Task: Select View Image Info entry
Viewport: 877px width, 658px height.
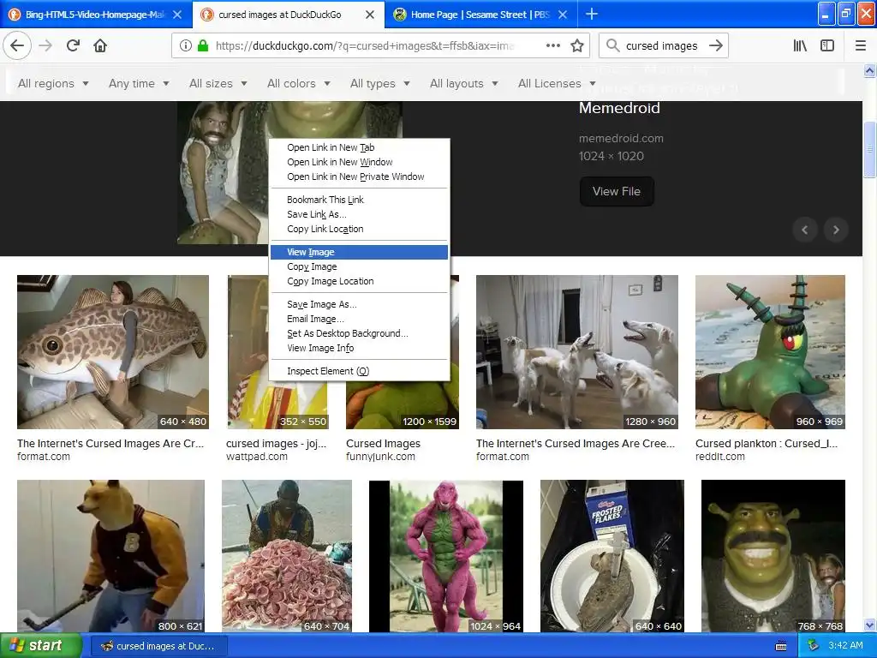Action: [359, 348]
